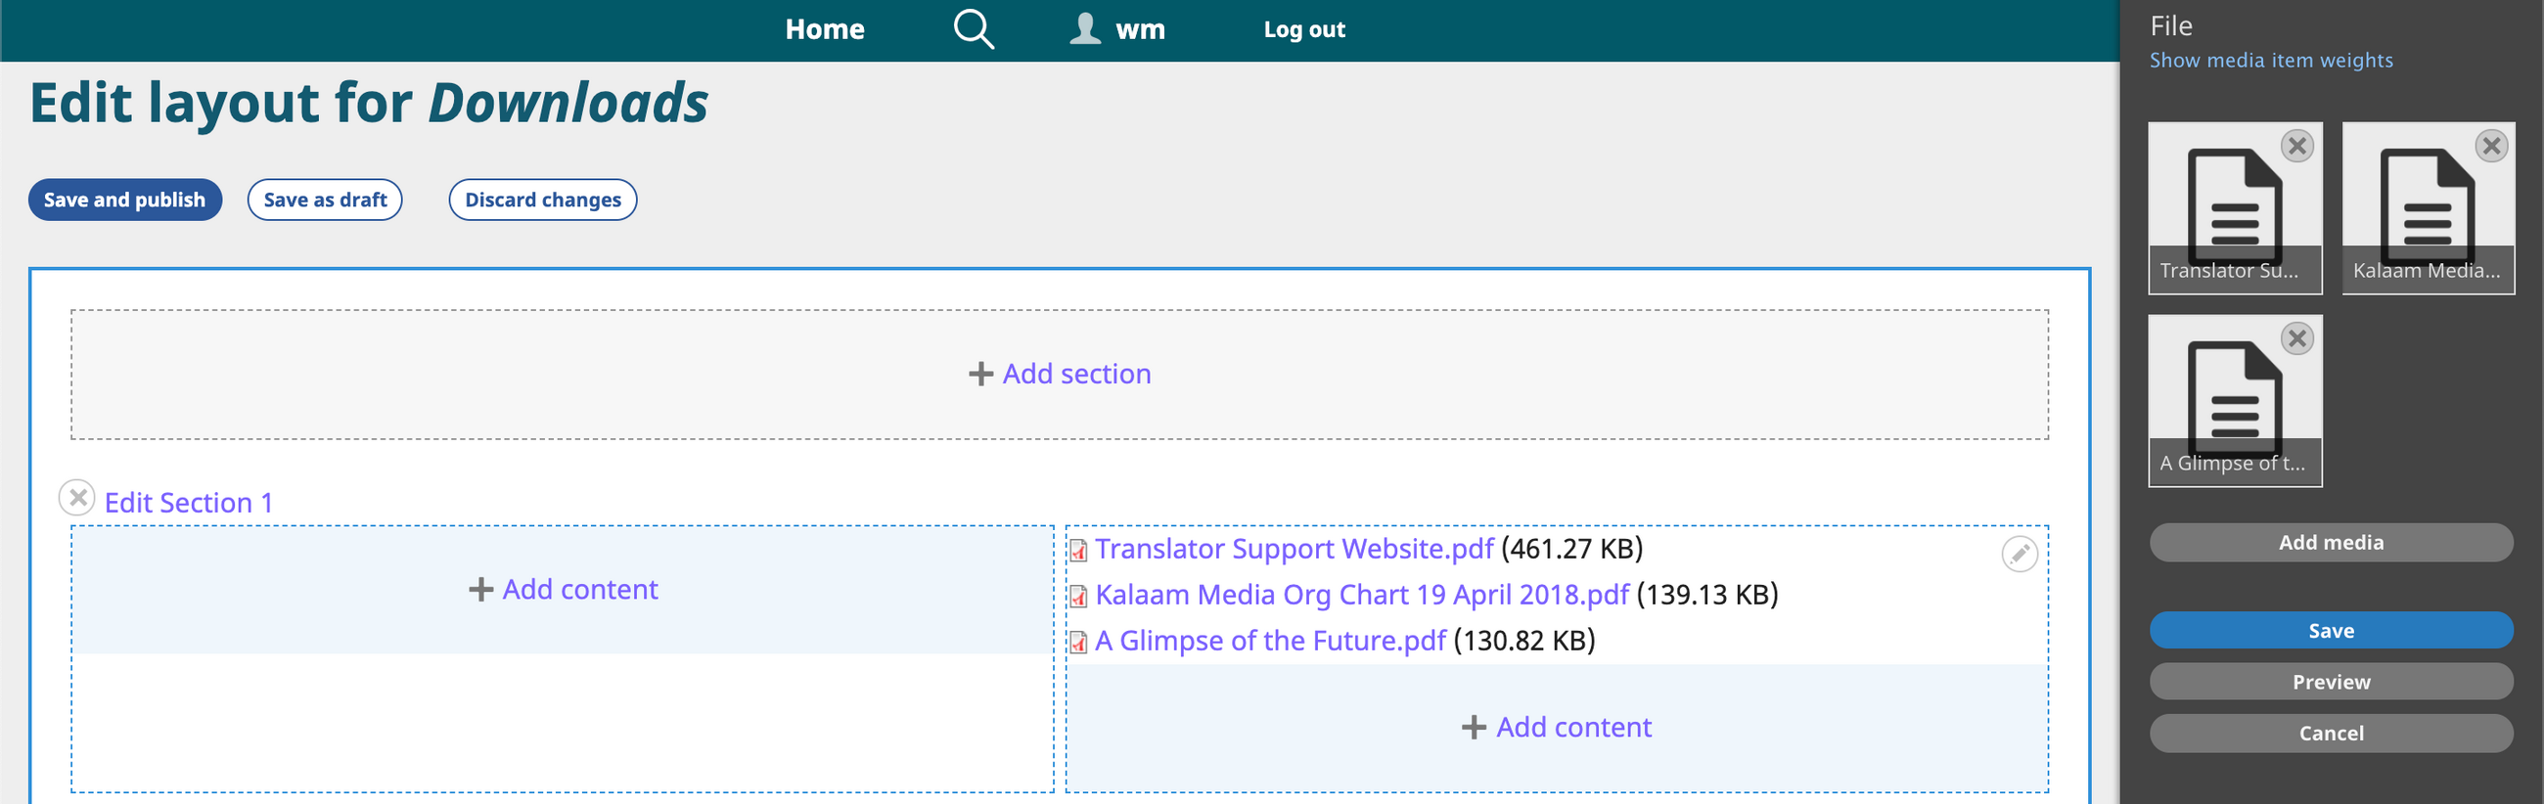Viewport: 2544px width, 804px height.
Task: Click the Add media button
Action: [x=2330, y=542]
